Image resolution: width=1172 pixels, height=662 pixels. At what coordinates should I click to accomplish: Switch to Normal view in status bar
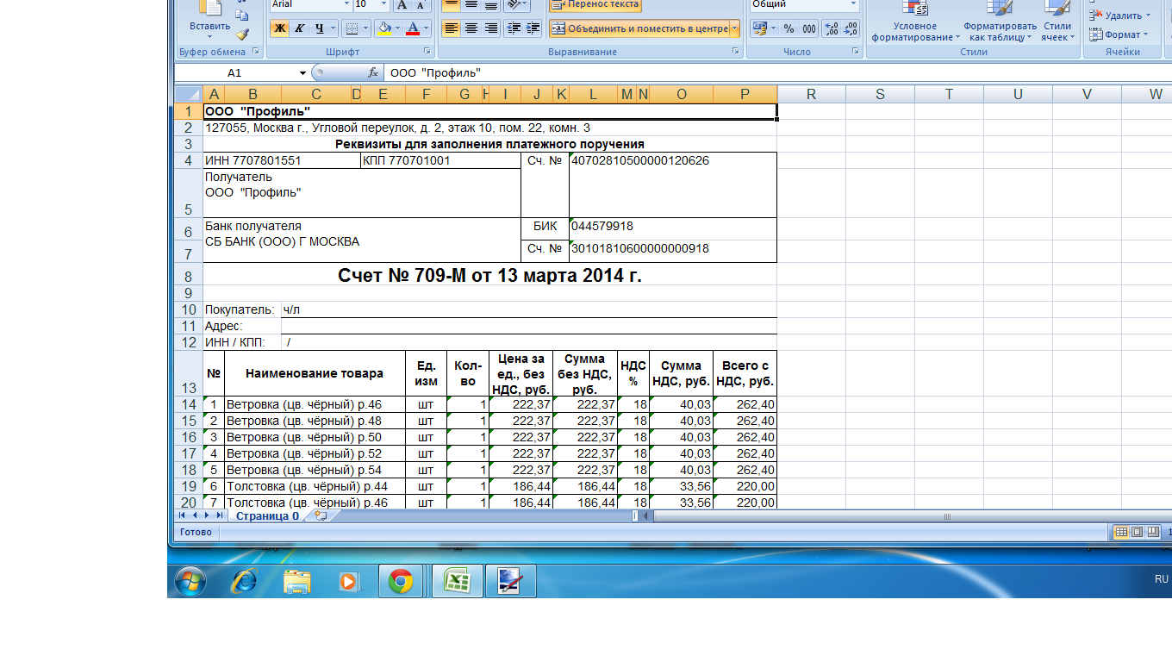[1121, 532]
